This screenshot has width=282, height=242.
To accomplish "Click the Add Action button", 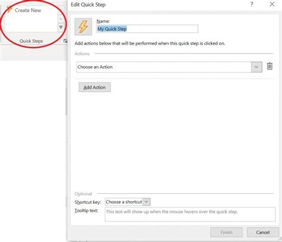I will pyautogui.click(x=95, y=87).
